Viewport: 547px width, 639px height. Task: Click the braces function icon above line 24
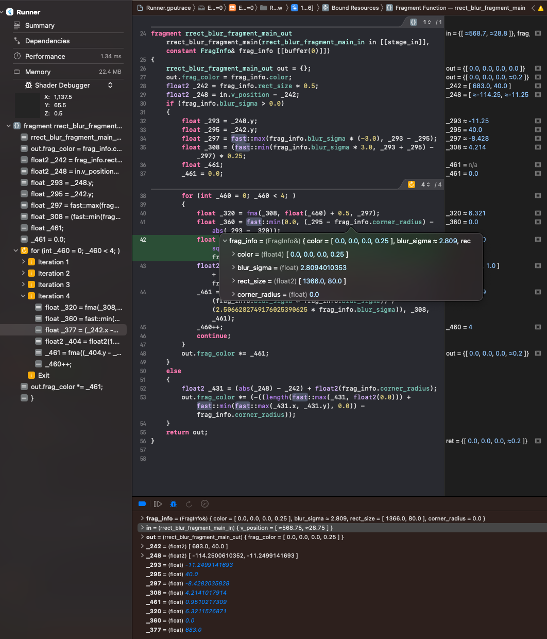[414, 22]
